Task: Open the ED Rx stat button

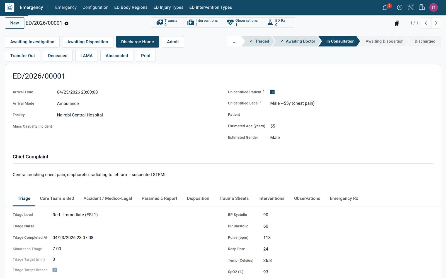Action: click(279, 23)
